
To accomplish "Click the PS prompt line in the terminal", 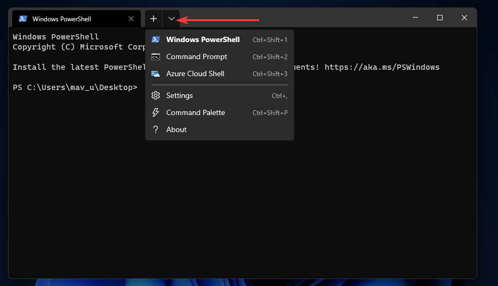I will [x=75, y=87].
